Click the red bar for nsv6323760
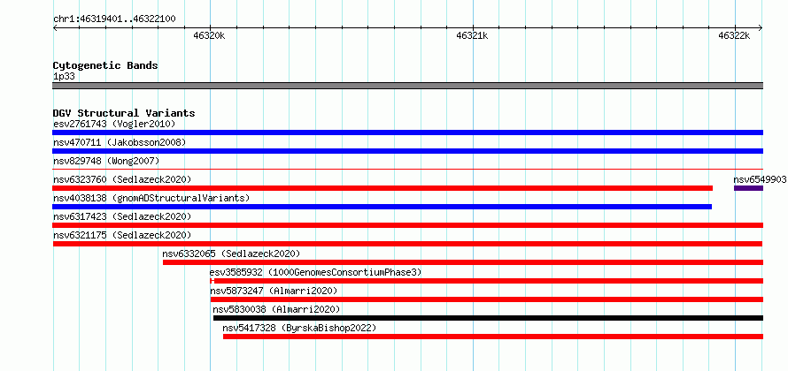The height and width of the screenshot is (371, 788). click(x=382, y=188)
